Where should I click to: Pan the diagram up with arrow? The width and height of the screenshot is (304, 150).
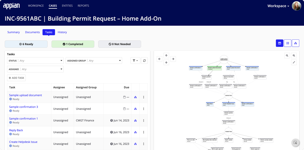166,56
